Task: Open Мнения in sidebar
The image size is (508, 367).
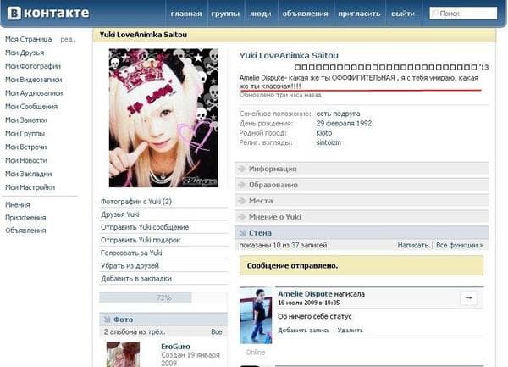Action: 18,205
